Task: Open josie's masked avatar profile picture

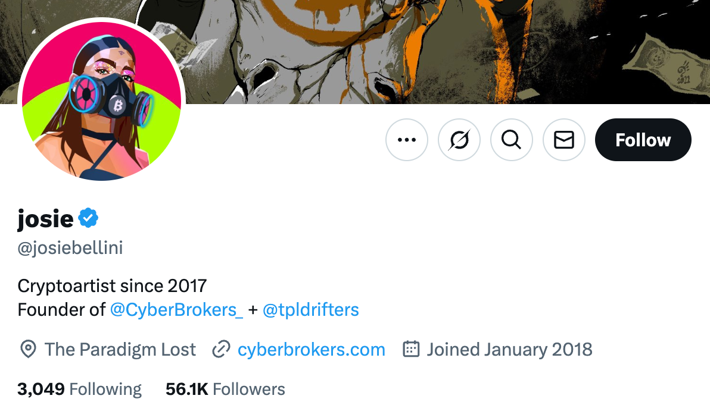Action: pyautogui.click(x=101, y=101)
